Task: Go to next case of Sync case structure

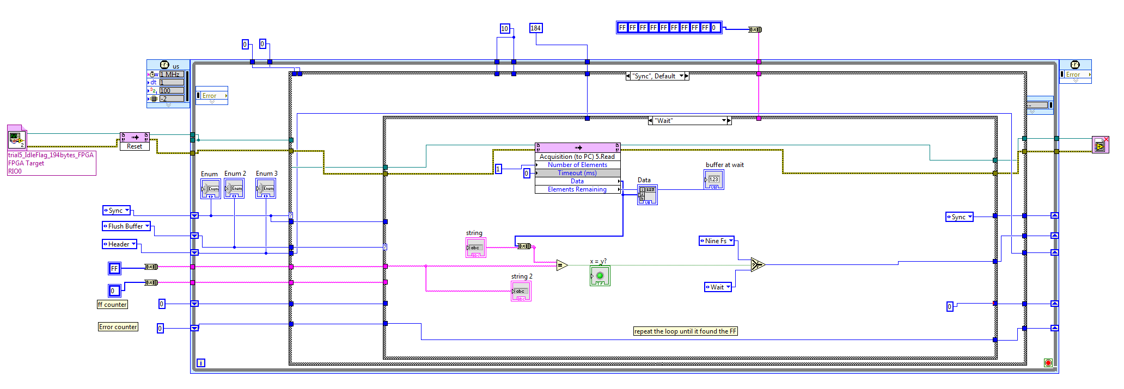Action: [687, 76]
